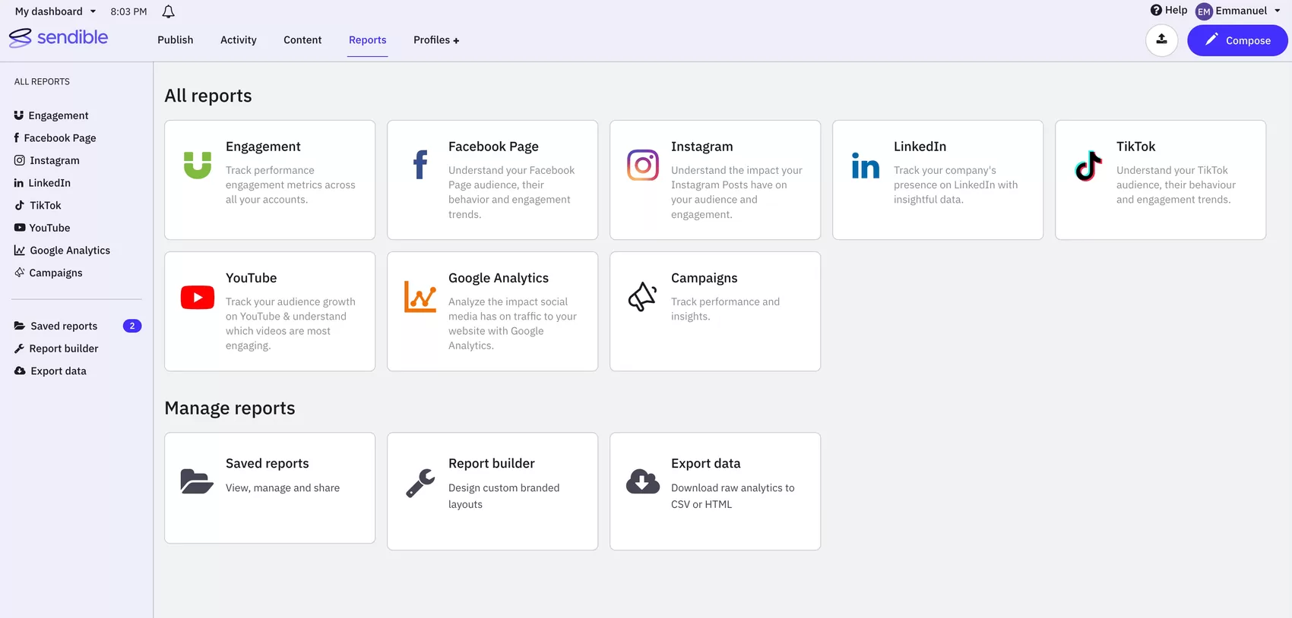Click sidebar Google Analytics chart icon
Viewport: 1292px width, 618px height.
20,250
